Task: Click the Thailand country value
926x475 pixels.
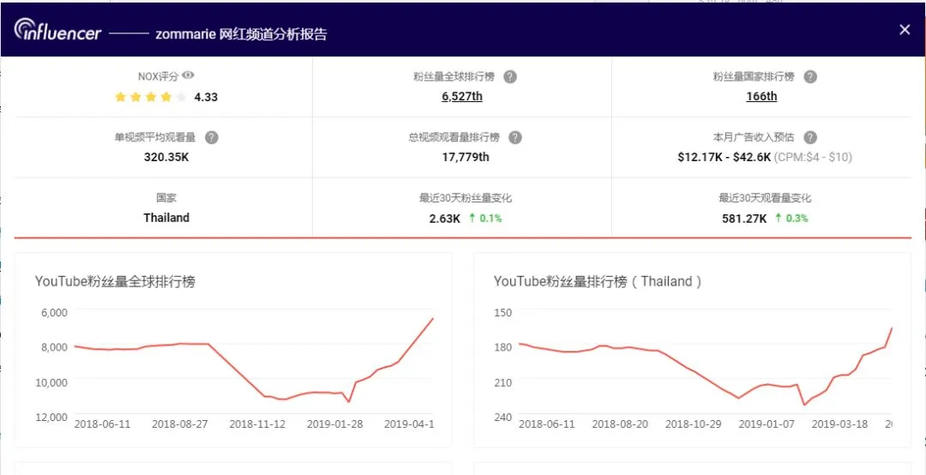Action: point(166,218)
